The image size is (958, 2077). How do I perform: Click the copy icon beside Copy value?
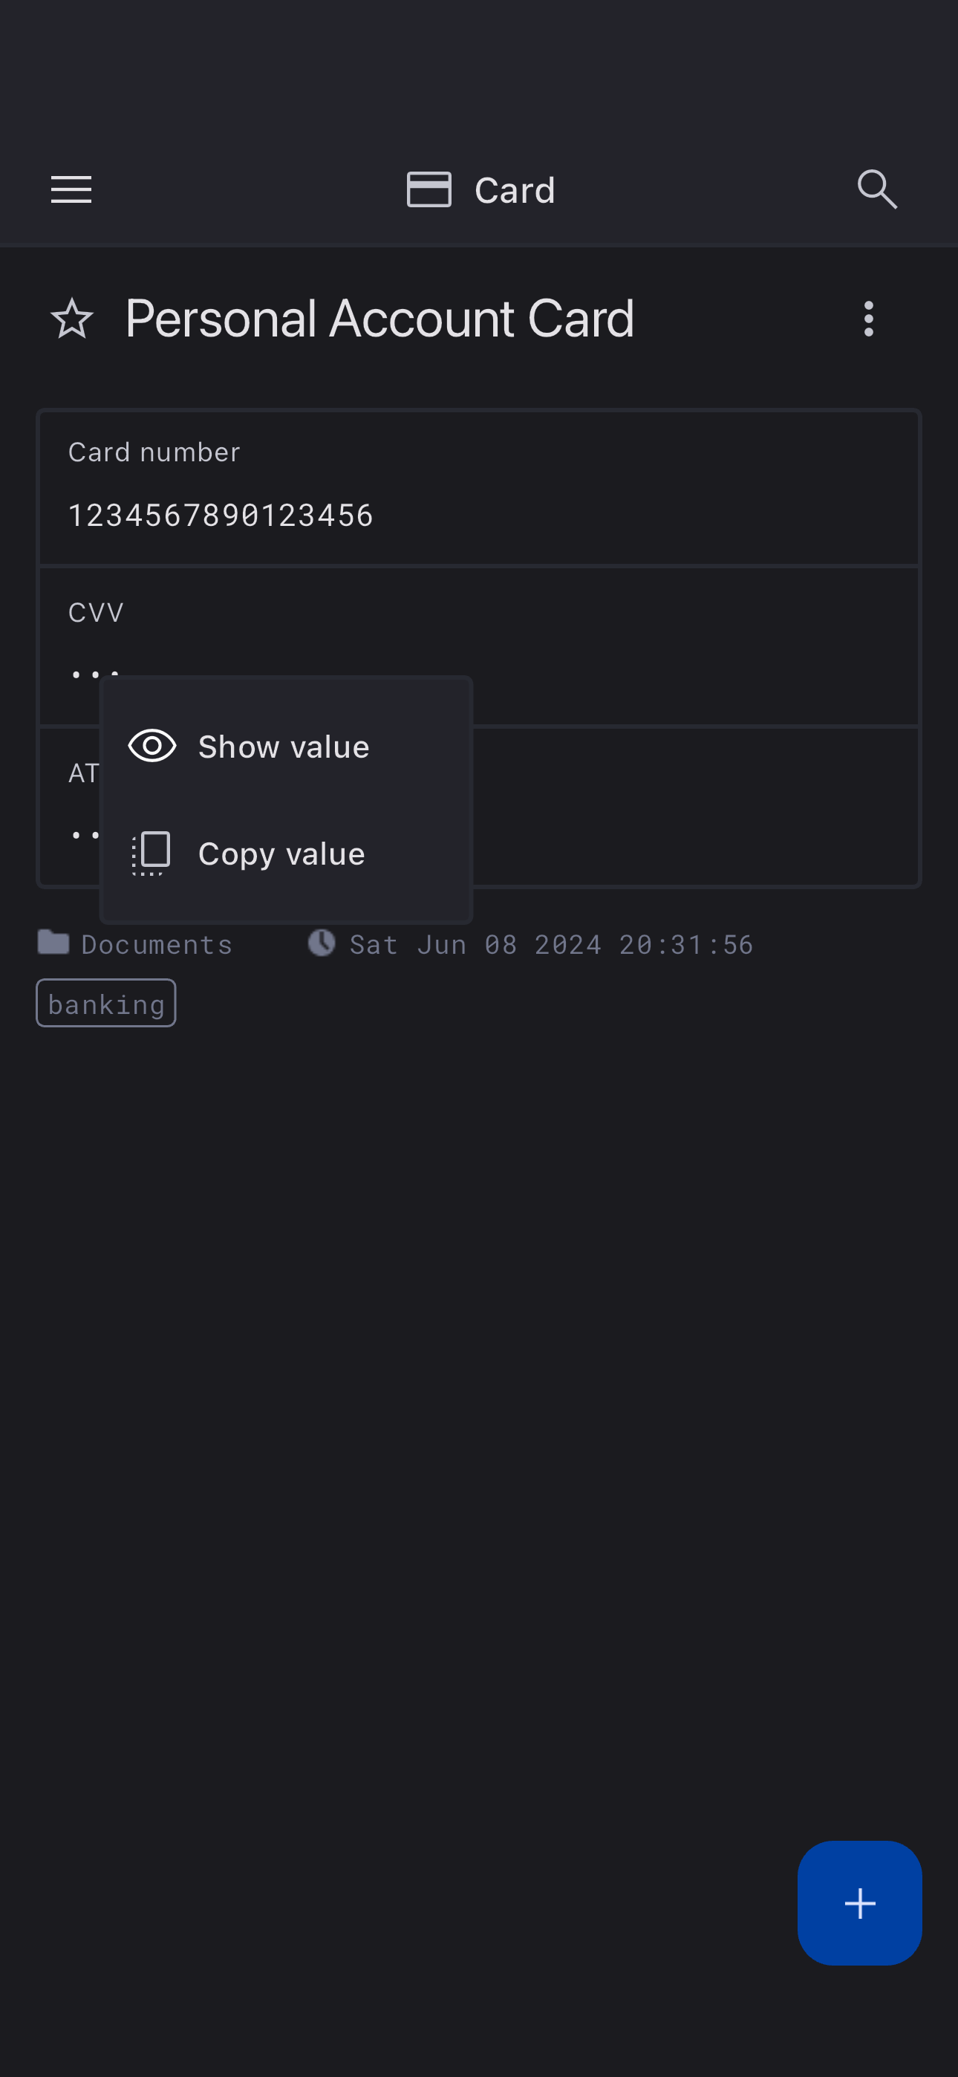[x=151, y=853]
